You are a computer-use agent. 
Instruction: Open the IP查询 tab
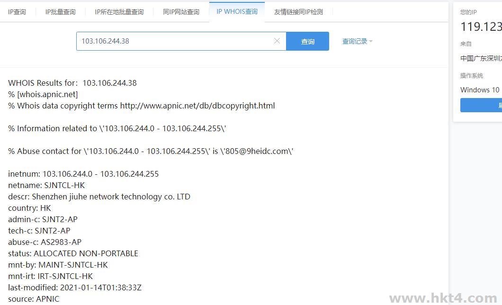pos(17,12)
